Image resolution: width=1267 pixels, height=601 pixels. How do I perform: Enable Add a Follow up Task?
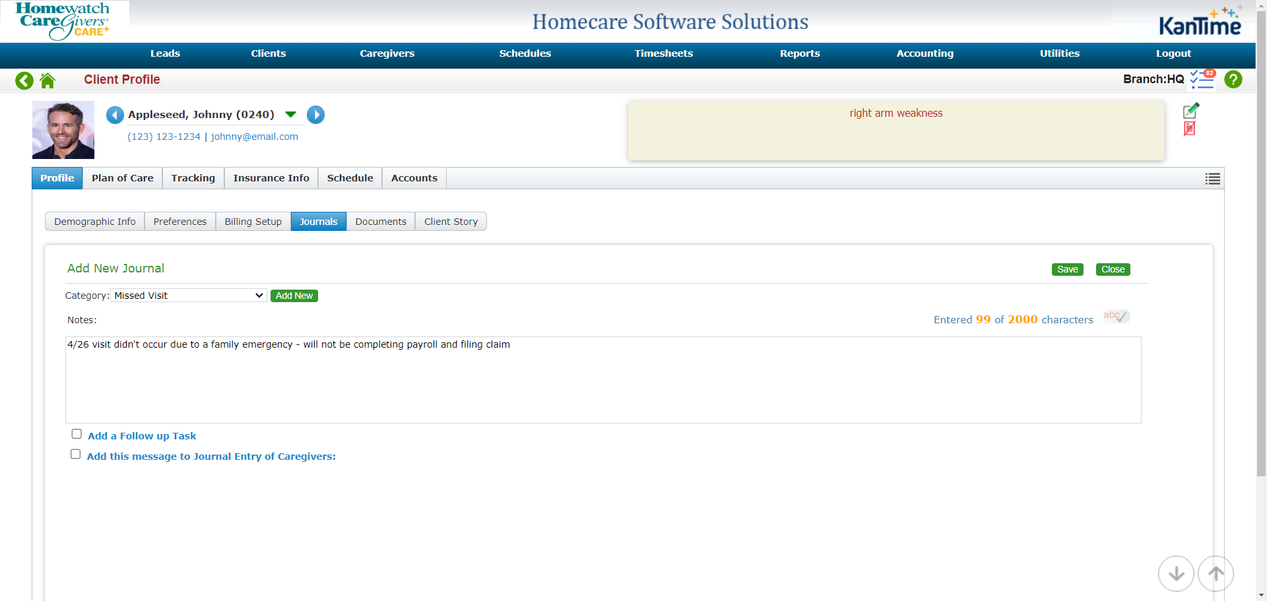pyautogui.click(x=77, y=434)
